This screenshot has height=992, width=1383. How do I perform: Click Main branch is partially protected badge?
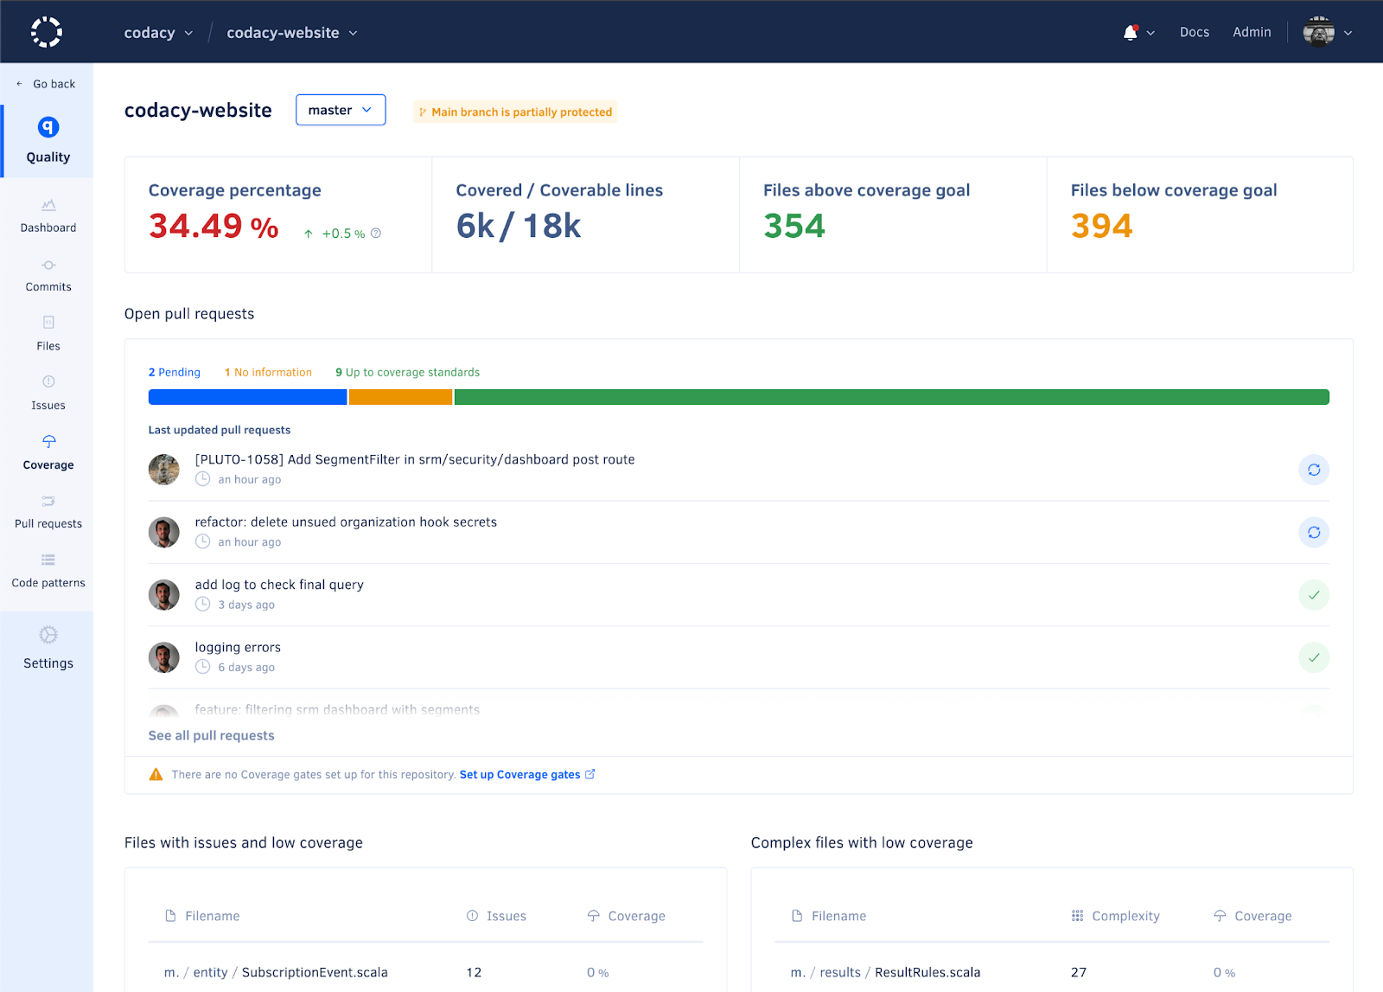click(515, 112)
